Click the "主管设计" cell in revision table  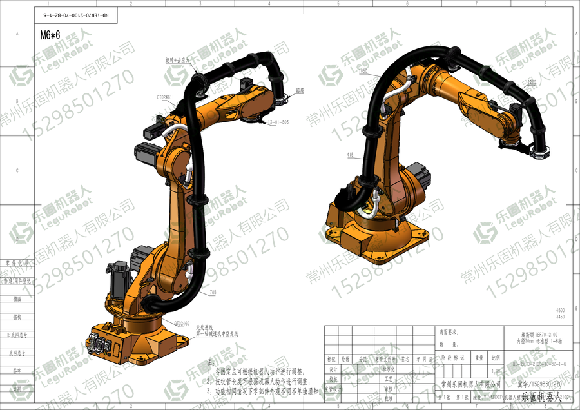tap(333, 389)
